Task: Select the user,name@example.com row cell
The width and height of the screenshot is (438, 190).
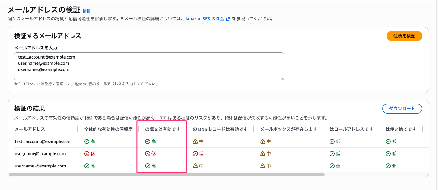Action: [x=40, y=154]
